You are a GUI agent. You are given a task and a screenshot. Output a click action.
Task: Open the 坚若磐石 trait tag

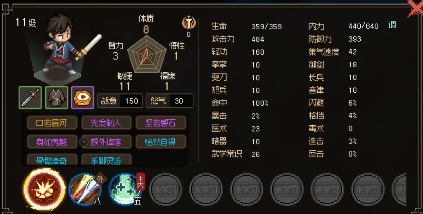[161, 123]
